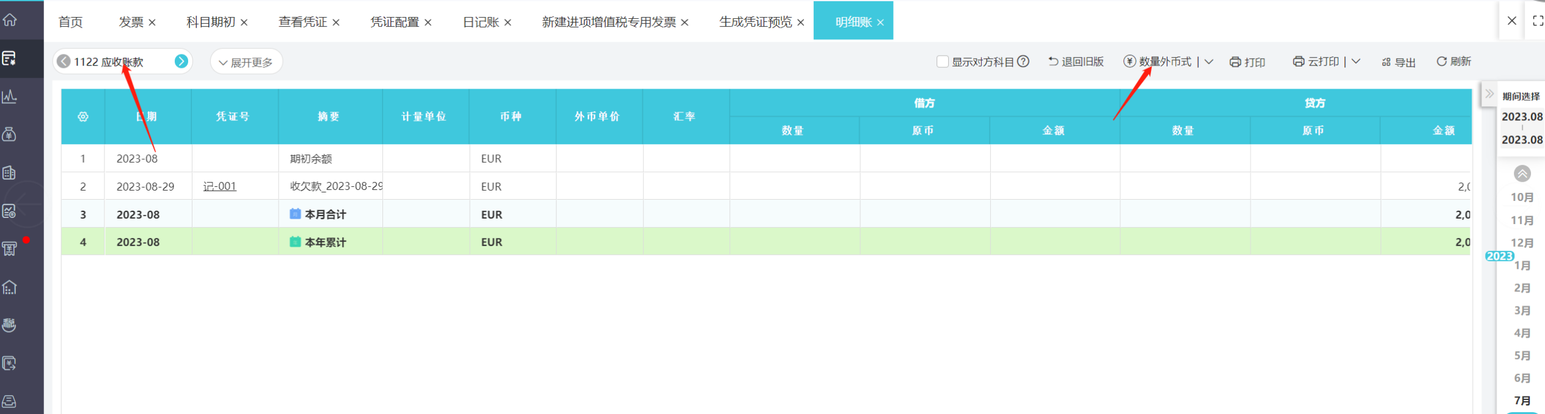Close the 科目期初 tab

(x=244, y=23)
